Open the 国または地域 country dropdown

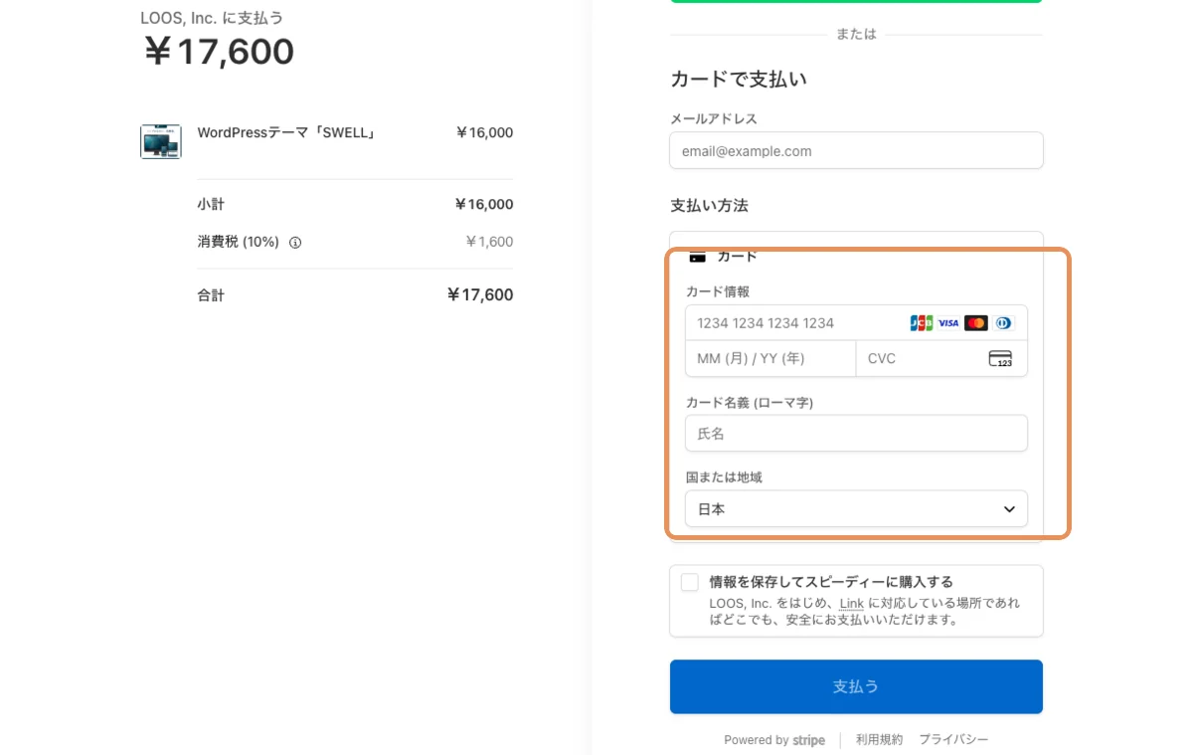tap(856, 508)
